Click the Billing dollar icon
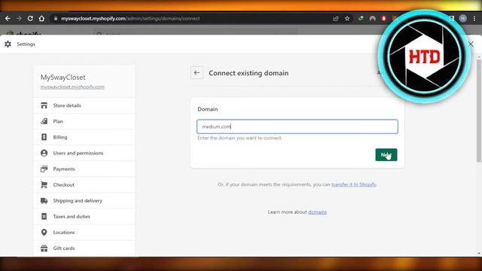482x271 pixels. click(44, 137)
